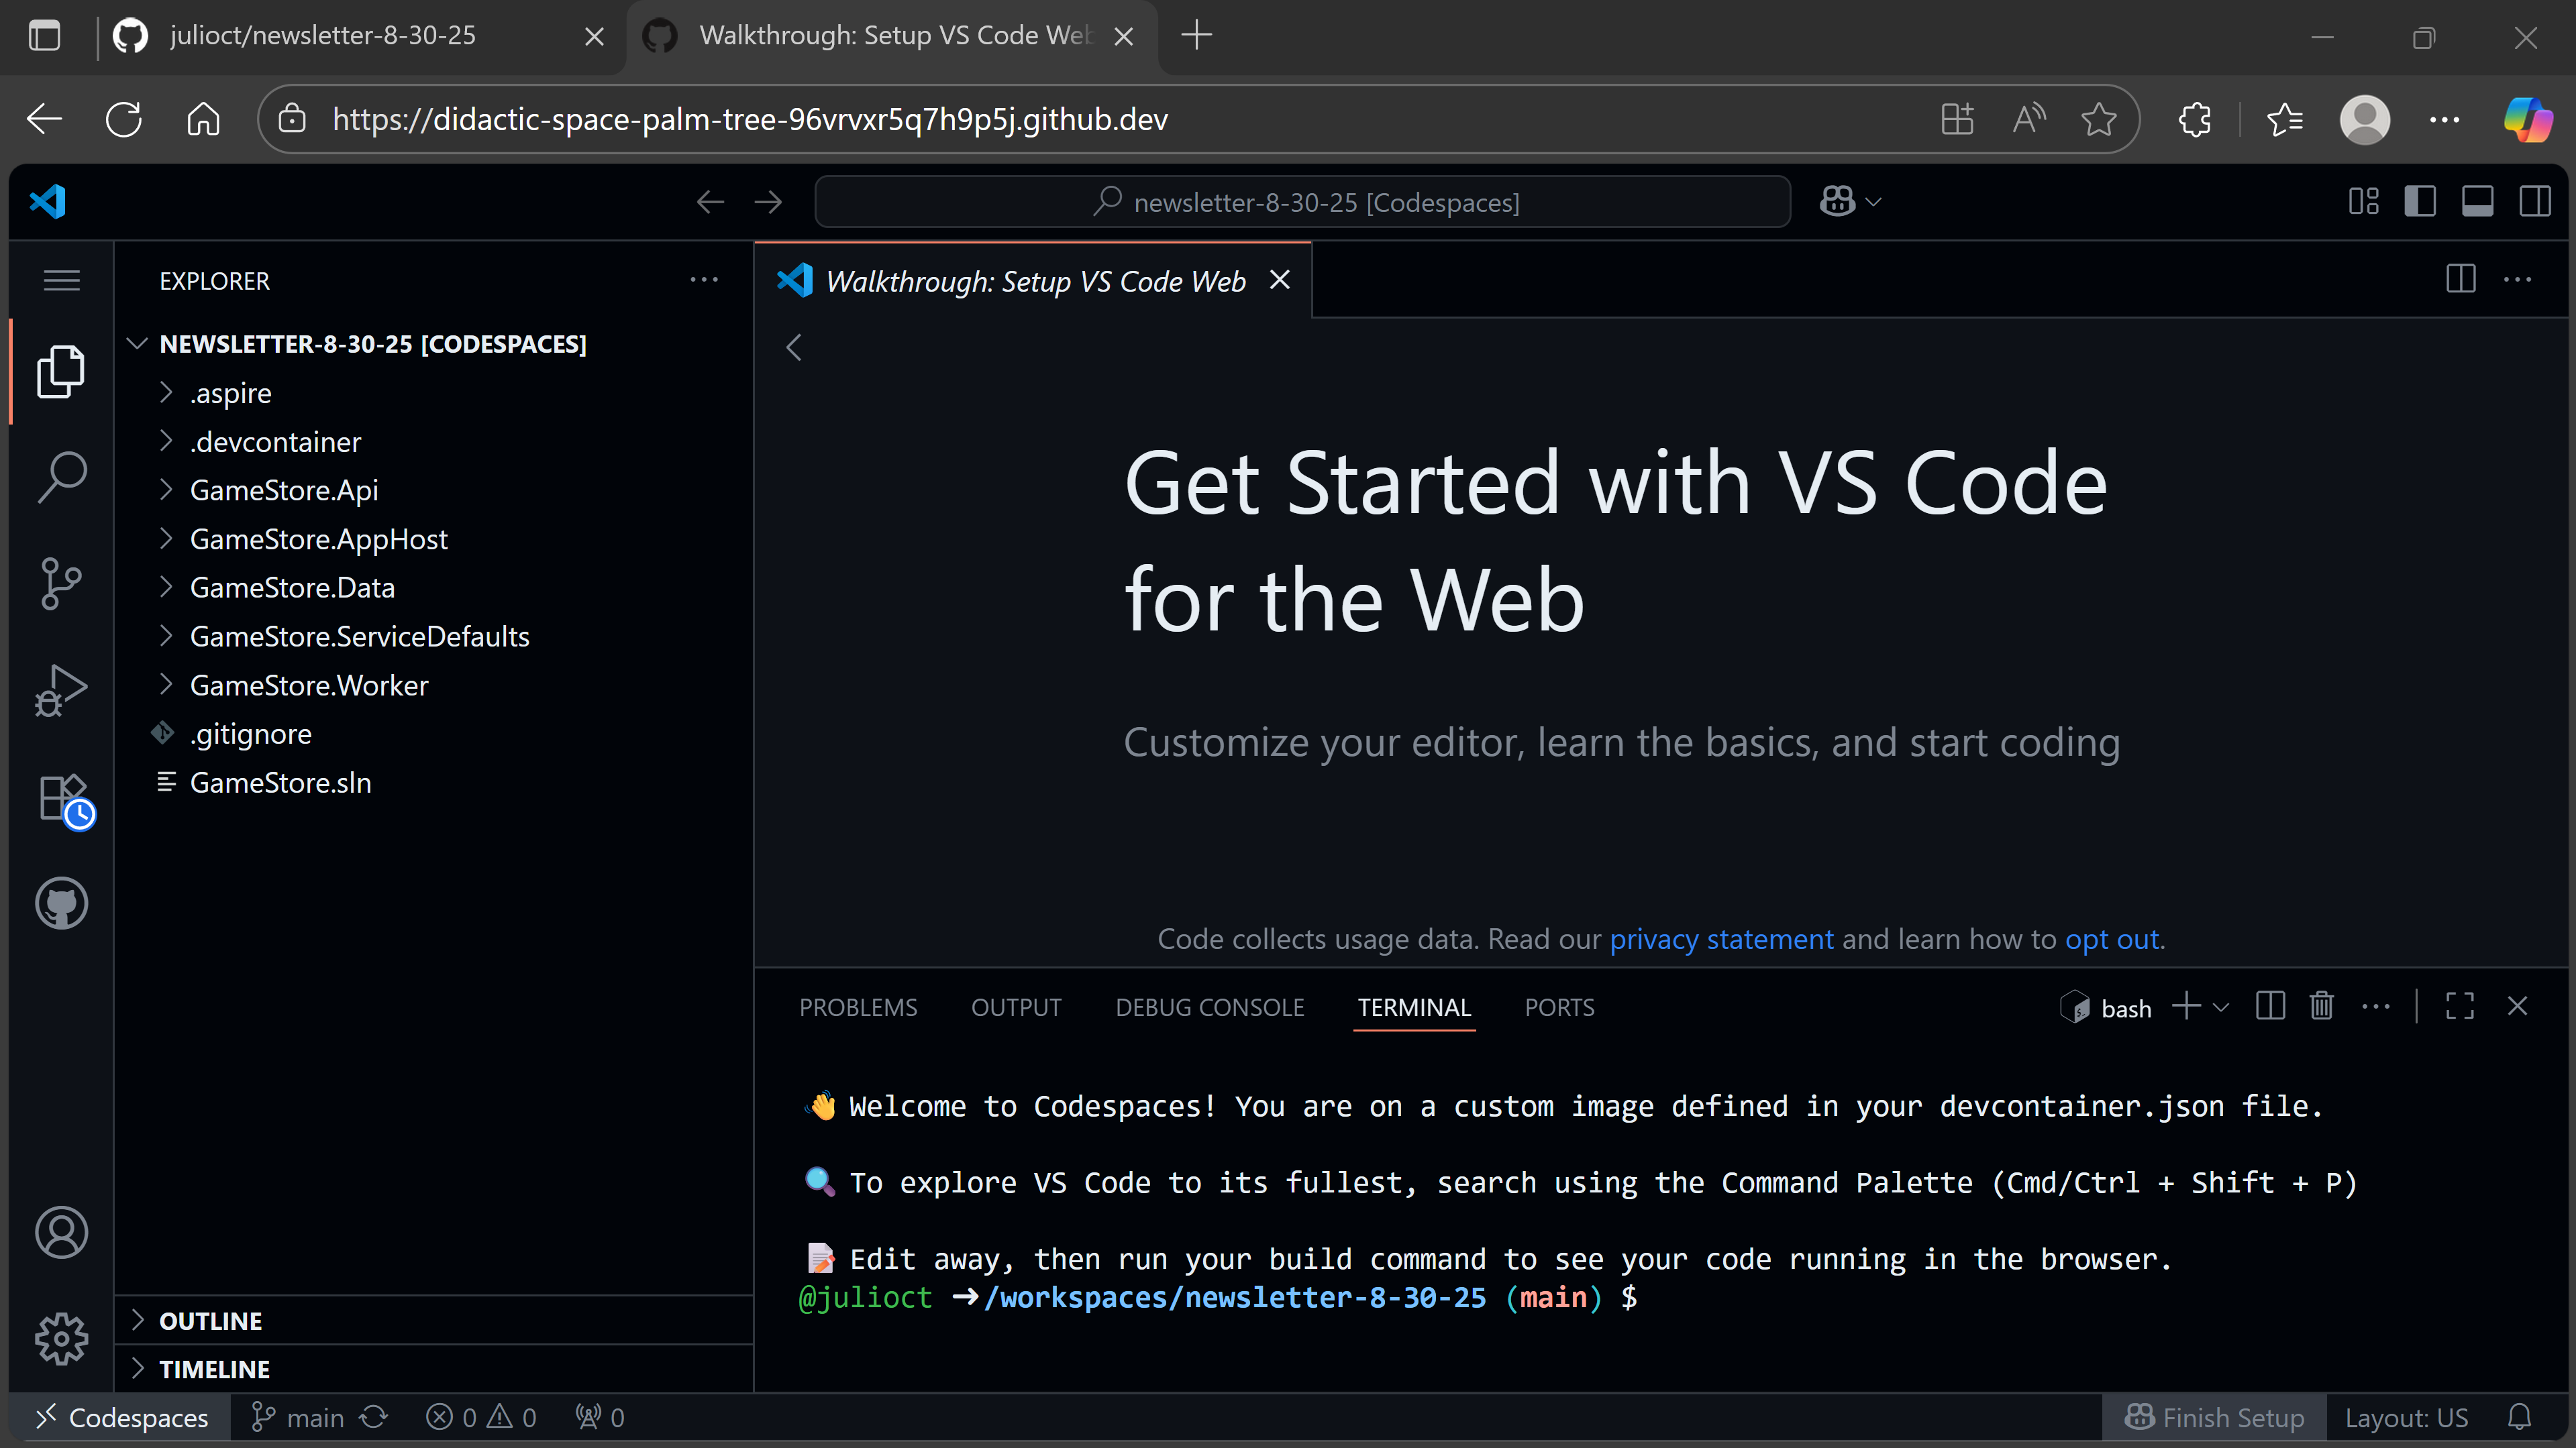The image size is (2576, 1448).
Task: Click the main branch status item
Action: pyautogui.click(x=297, y=1417)
